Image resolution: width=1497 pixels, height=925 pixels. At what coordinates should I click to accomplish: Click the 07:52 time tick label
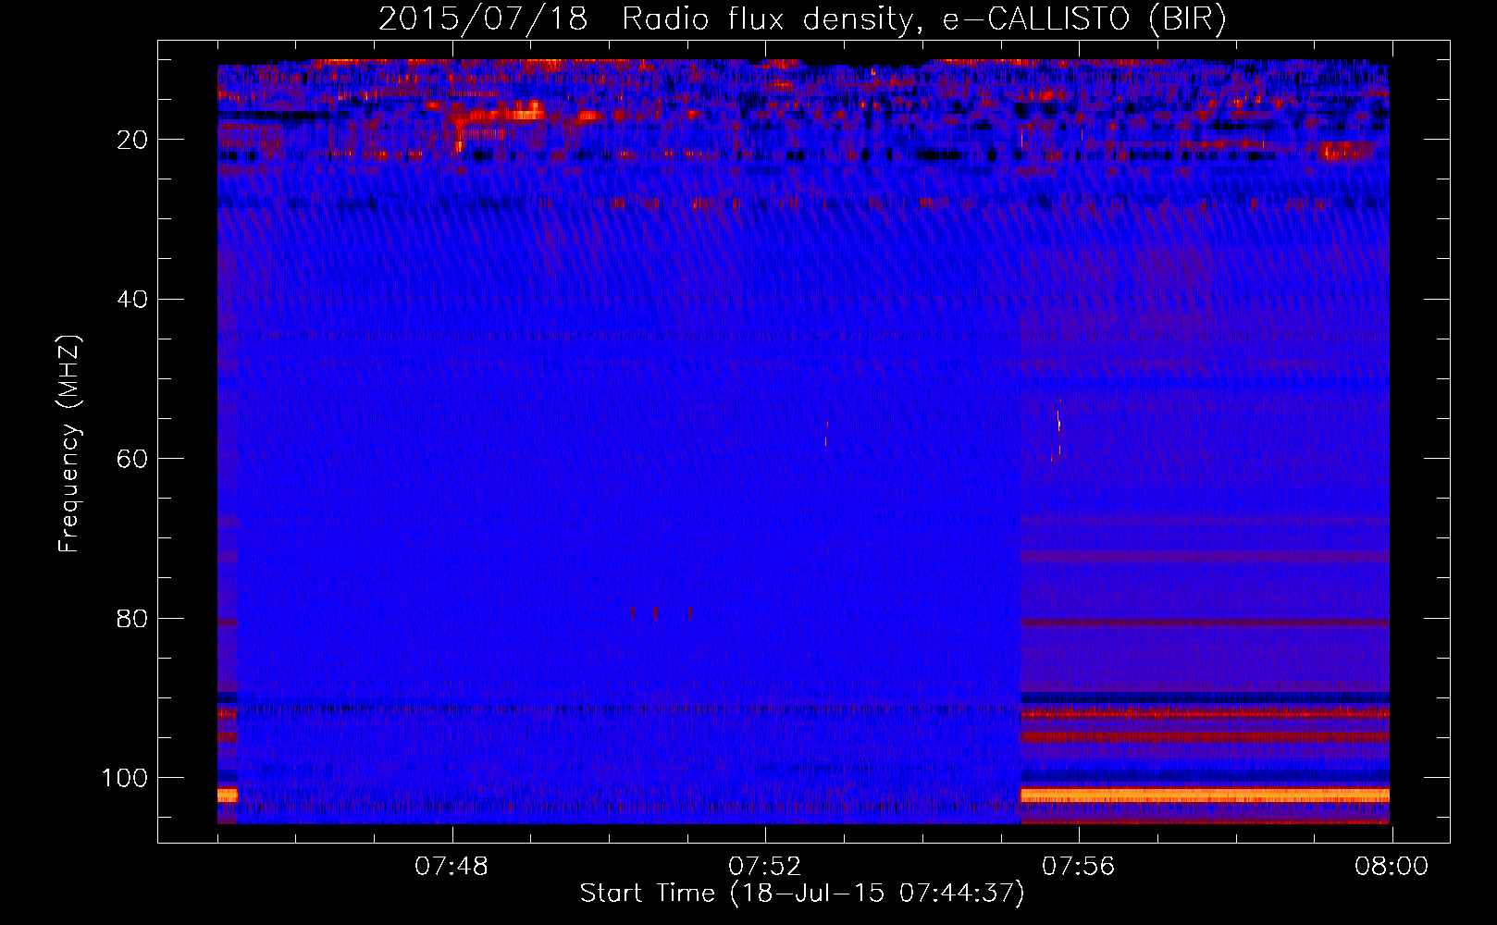click(x=765, y=867)
